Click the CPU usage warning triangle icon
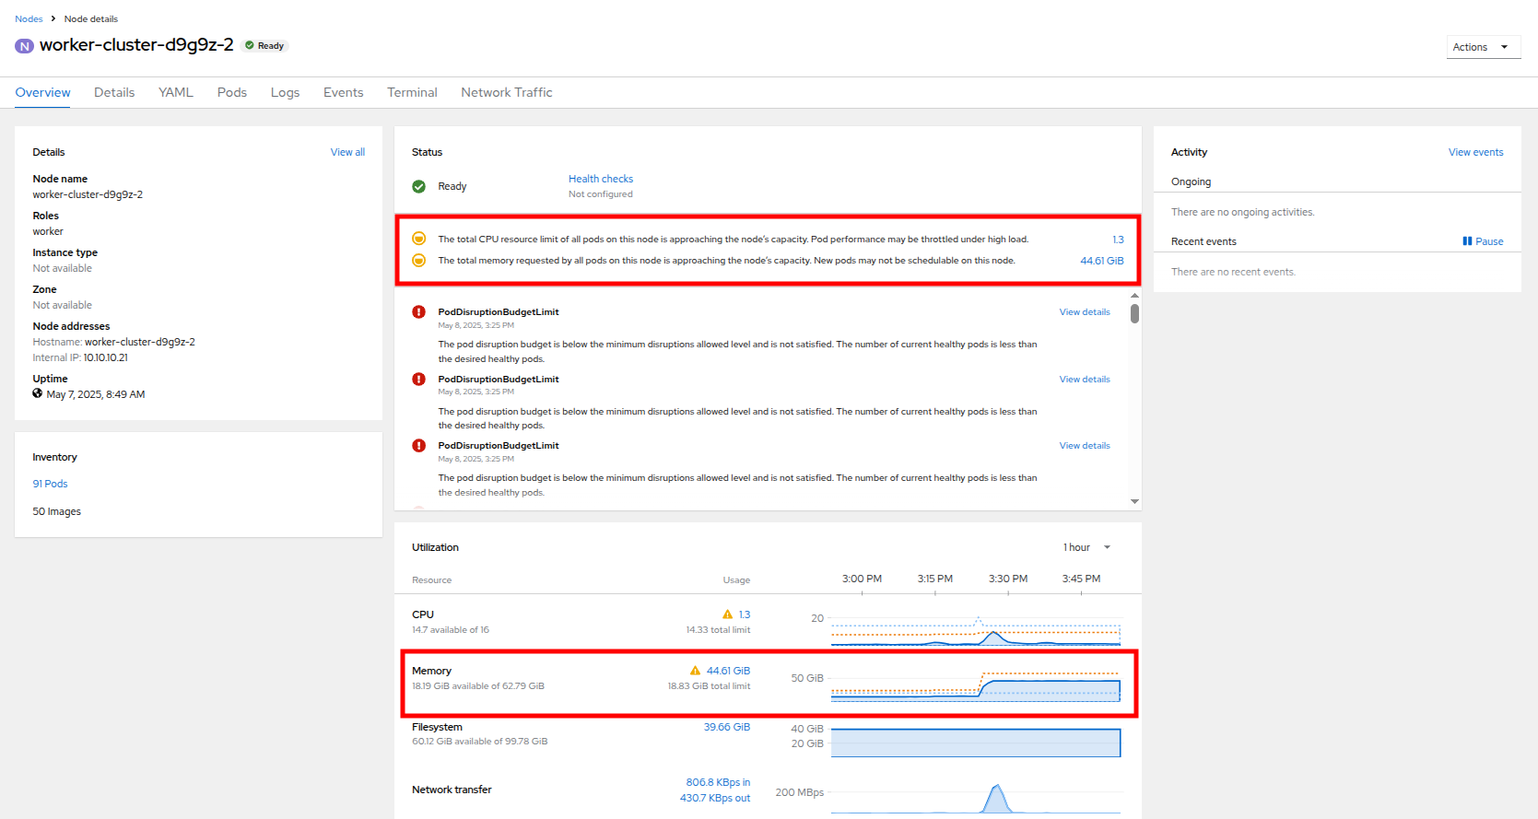1538x819 pixels. tap(727, 614)
